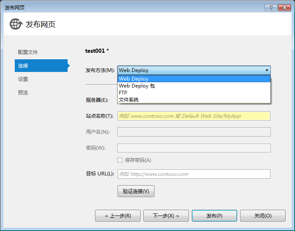Go back with 上一步 button
The height and width of the screenshot is (231, 295).
pyautogui.click(x=118, y=216)
